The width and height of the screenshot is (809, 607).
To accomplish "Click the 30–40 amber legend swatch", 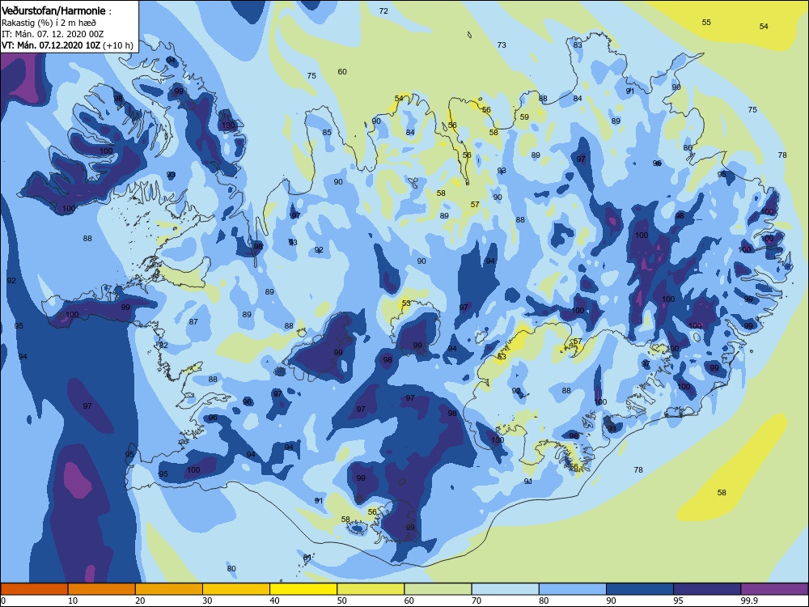I will coord(236,589).
